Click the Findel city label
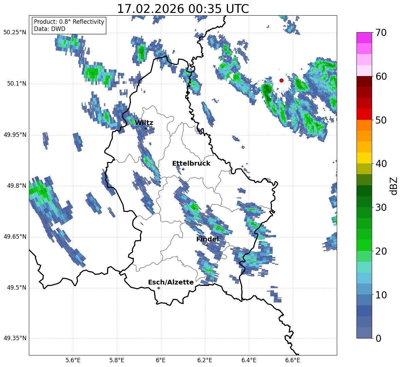 click(208, 239)
